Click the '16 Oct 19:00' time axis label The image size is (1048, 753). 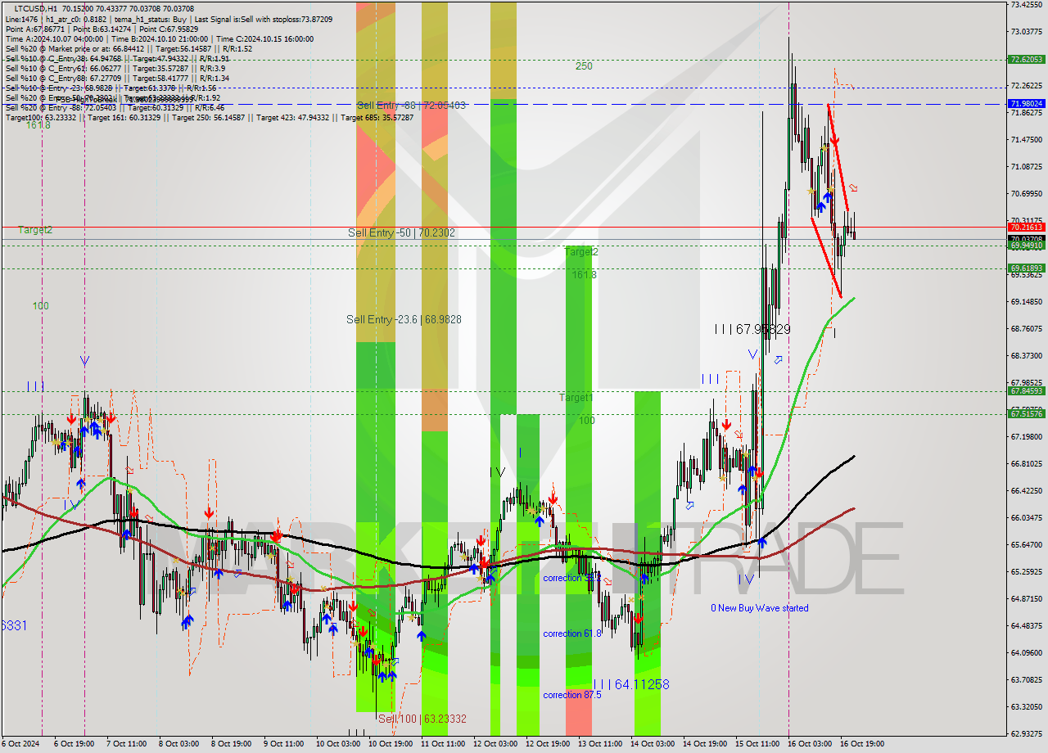[861, 744]
